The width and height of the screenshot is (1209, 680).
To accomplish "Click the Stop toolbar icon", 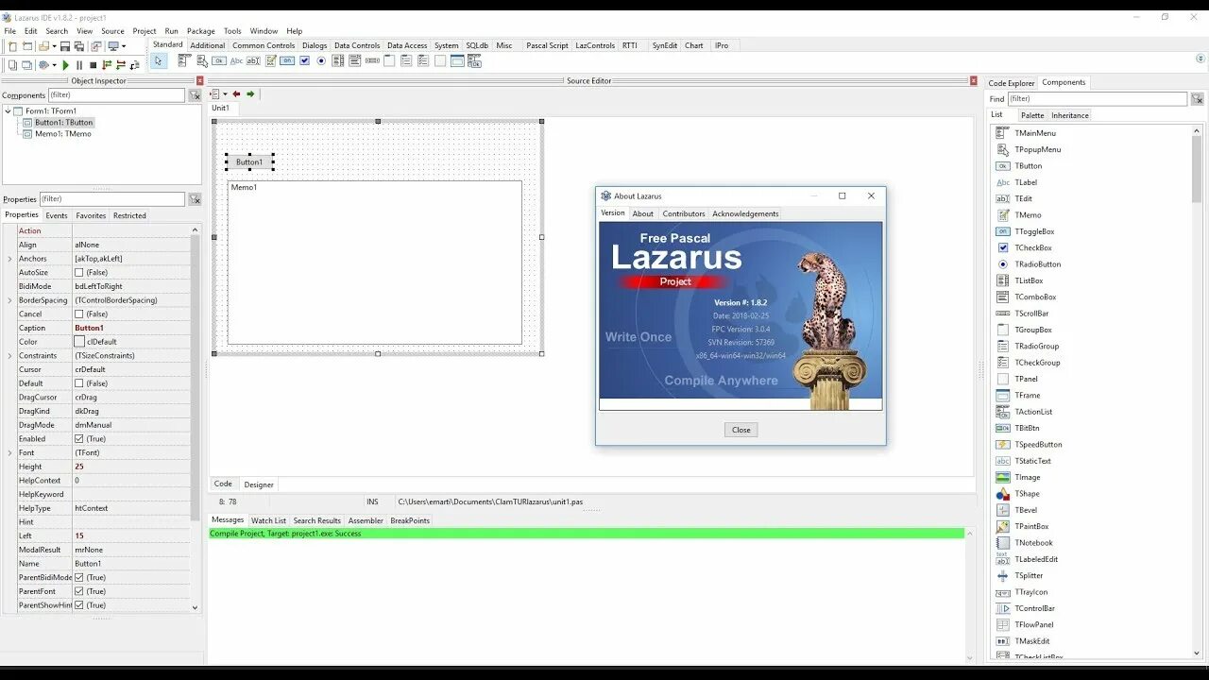I will pos(94,65).
